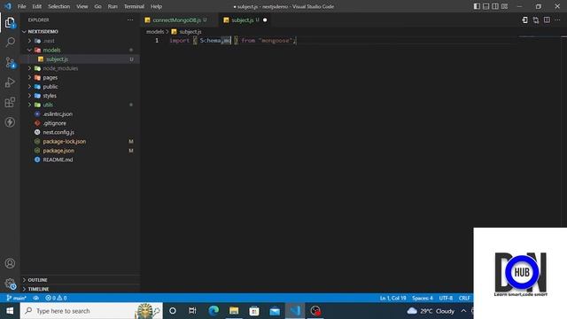Open the View menu
Viewport: 567px width, 319px height.
click(x=82, y=6)
